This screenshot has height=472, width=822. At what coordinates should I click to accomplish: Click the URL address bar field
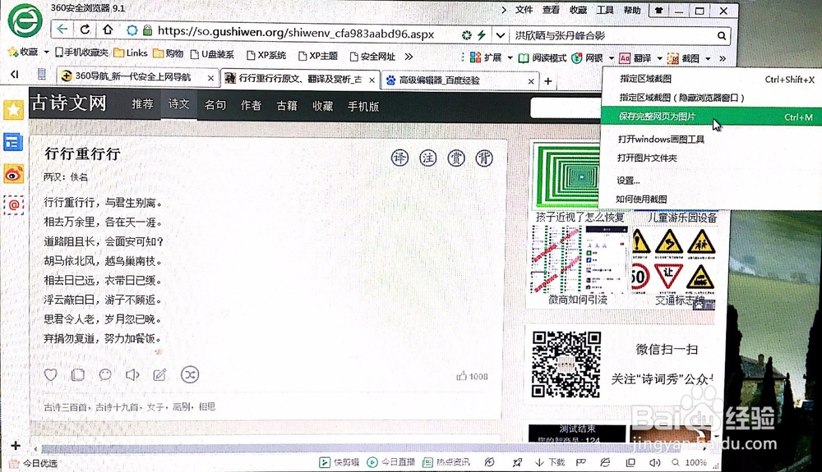pos(296,33)
